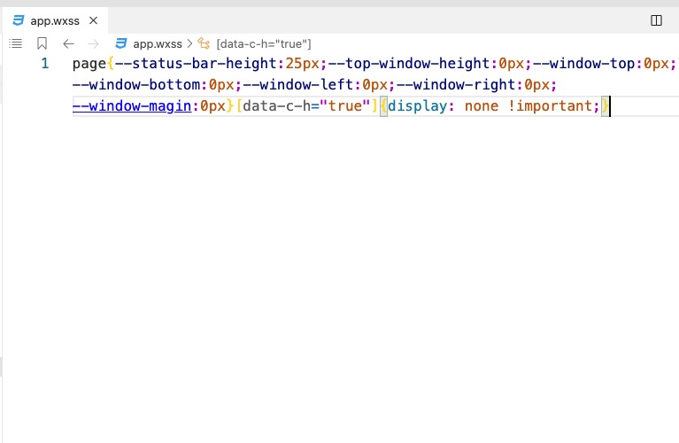This screenshot has width=679, height=443.
Task: Click the bookmark icon
Action: point(42,43)
